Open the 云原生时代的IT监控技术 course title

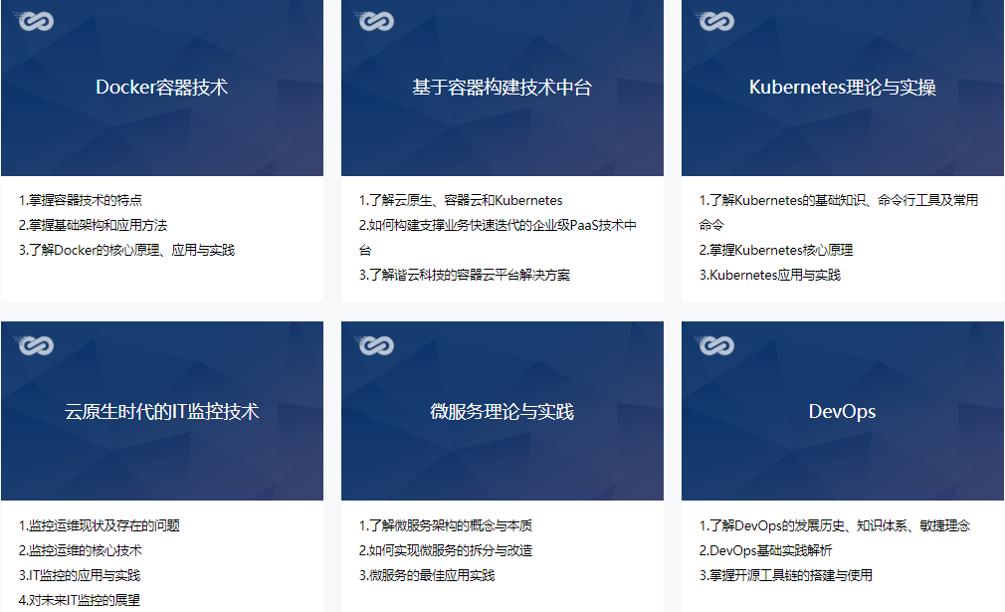[161, 412]
